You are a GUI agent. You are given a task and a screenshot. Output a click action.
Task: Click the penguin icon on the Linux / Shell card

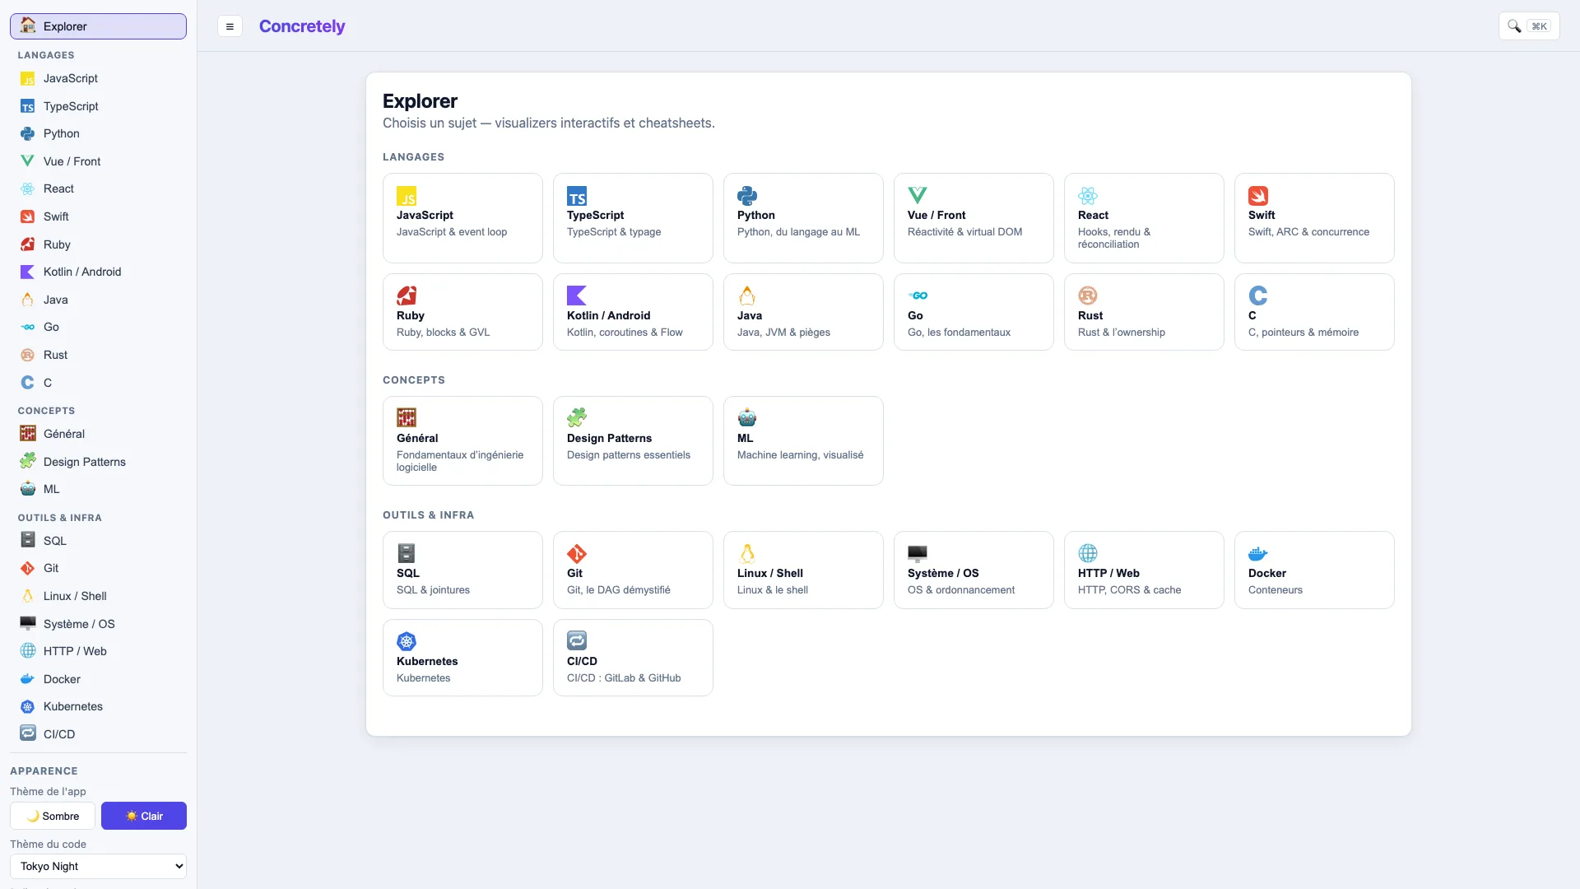pos(747,553)
